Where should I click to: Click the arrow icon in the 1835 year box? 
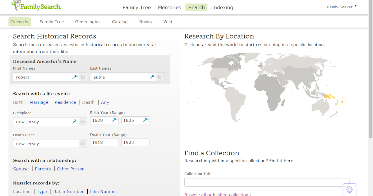(x=145, y=120)
